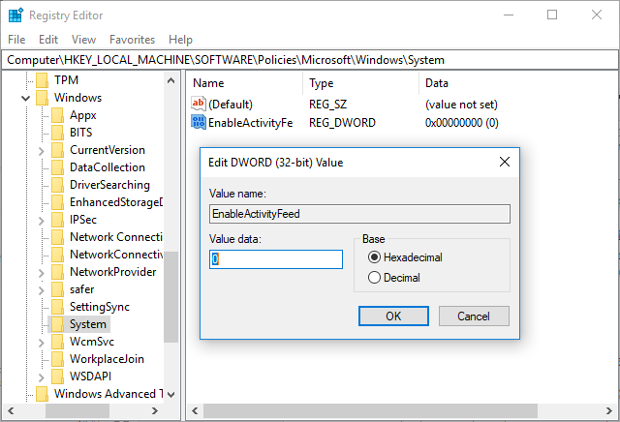Select the TPM folder icon

pos(42,80)
